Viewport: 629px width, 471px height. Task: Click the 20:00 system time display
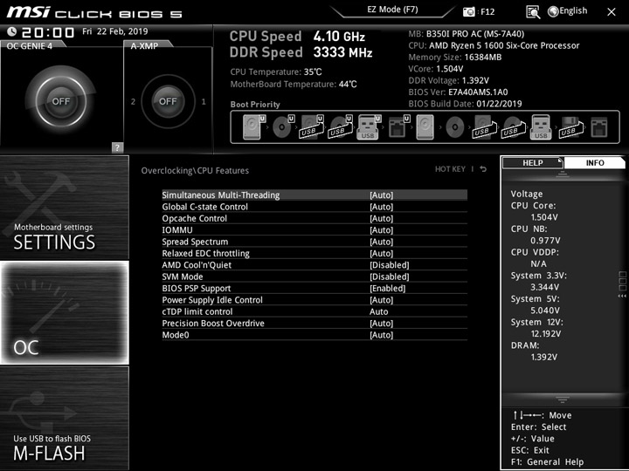[48, 32]
